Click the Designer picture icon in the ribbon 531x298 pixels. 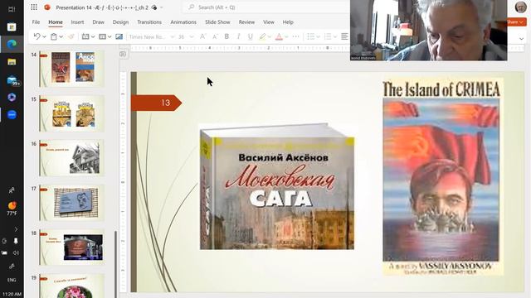point(119,36)
